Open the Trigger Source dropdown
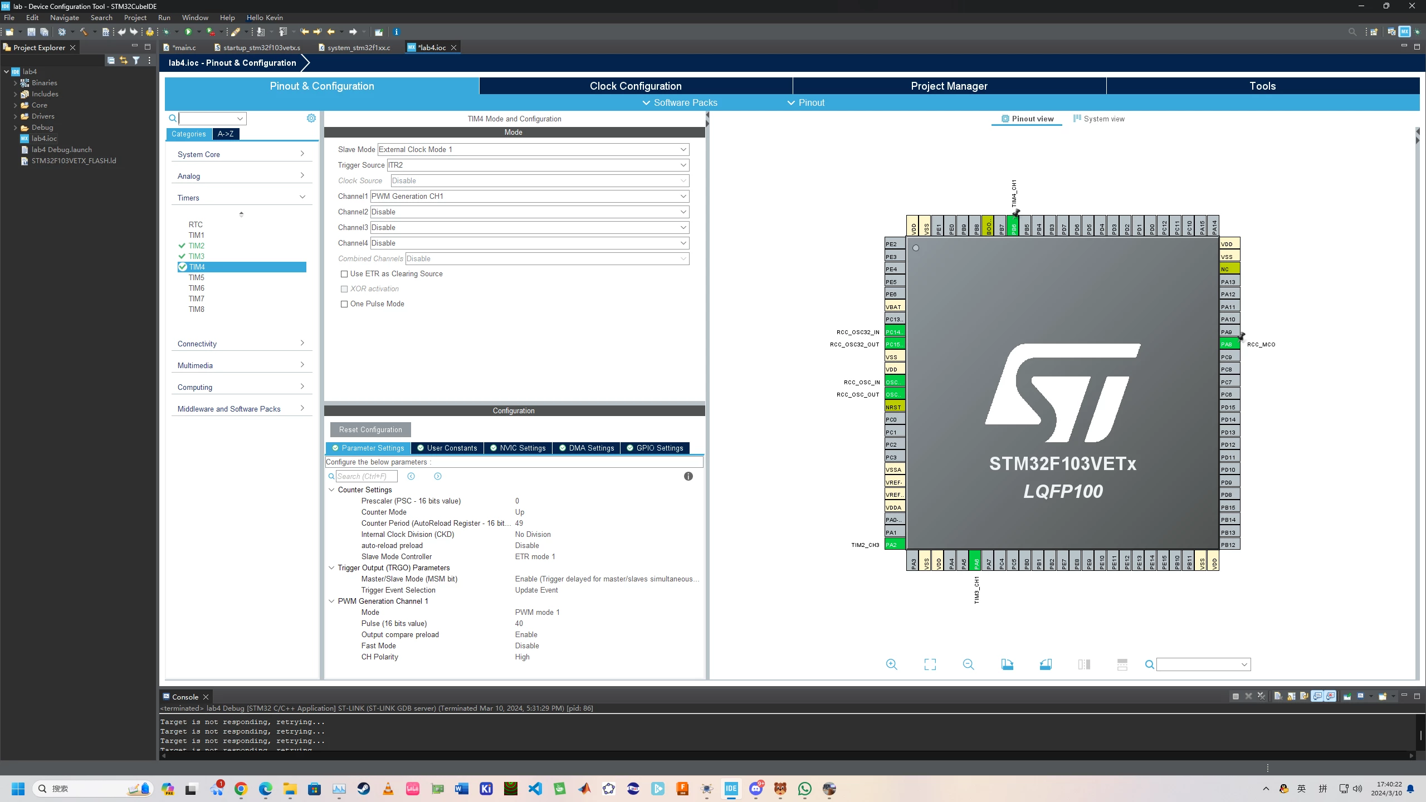The height and width of the screenshot is (802, 1426). tap(538, 165)
